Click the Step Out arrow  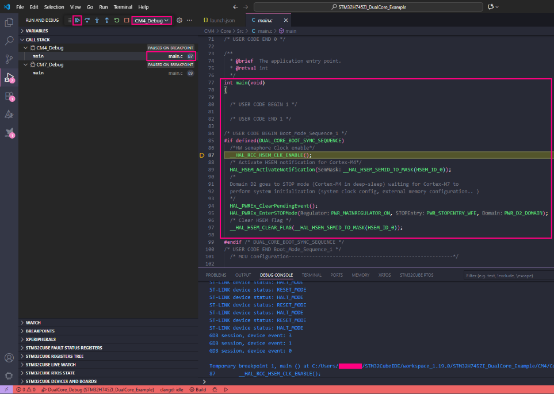106,20
